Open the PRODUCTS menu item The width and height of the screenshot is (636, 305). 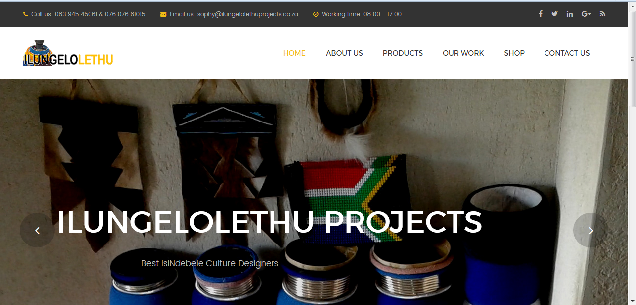(x=403, y=53)
